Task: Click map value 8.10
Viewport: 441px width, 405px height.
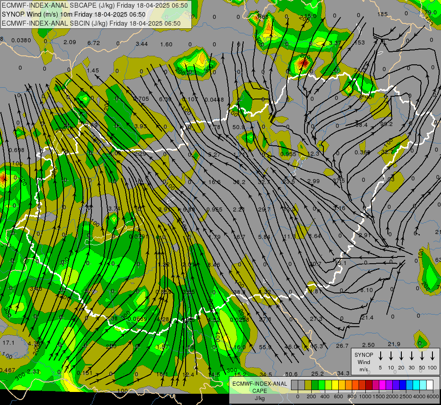Action: 367,290
